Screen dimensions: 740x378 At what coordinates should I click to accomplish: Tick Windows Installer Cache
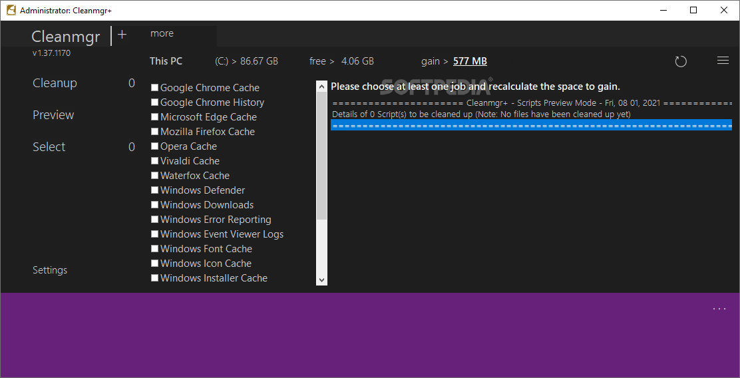click(154, 278)
